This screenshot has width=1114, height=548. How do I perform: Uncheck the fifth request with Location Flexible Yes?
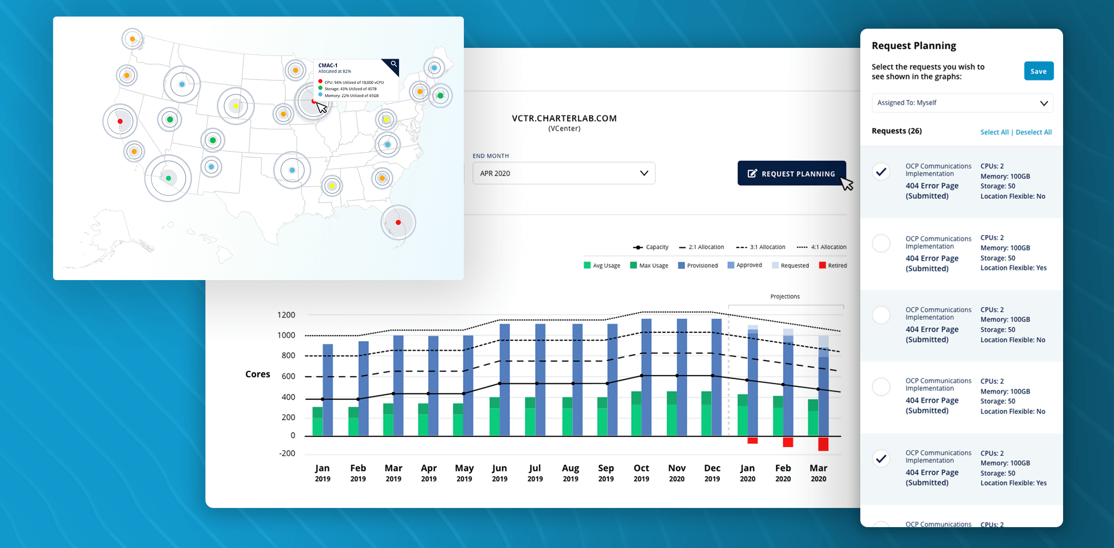coord(881,458)
